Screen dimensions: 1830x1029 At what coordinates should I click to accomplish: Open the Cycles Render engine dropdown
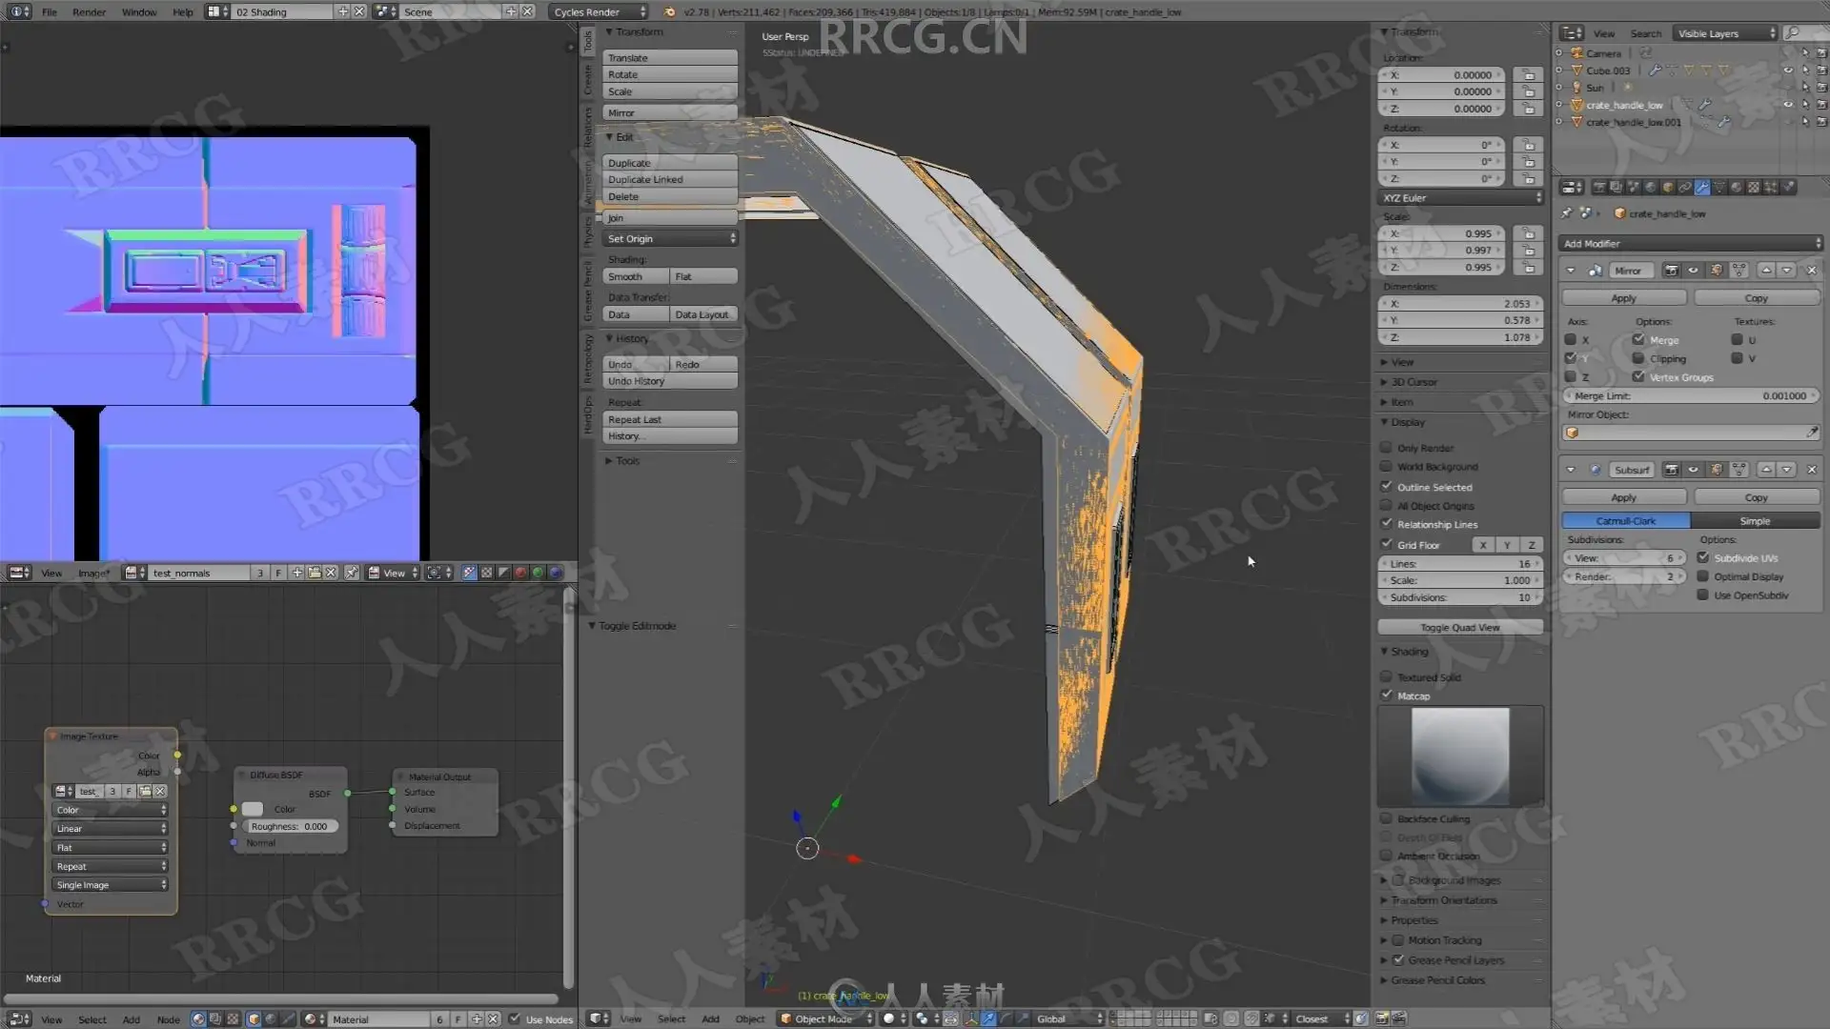point(599,11)
